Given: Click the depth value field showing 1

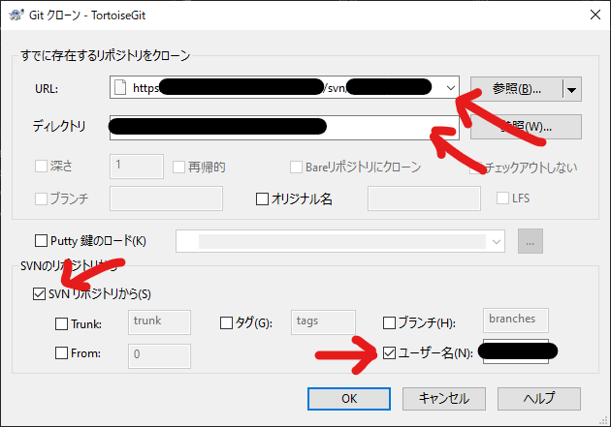Looking at the screenshot, I should (x=137, y=167).
